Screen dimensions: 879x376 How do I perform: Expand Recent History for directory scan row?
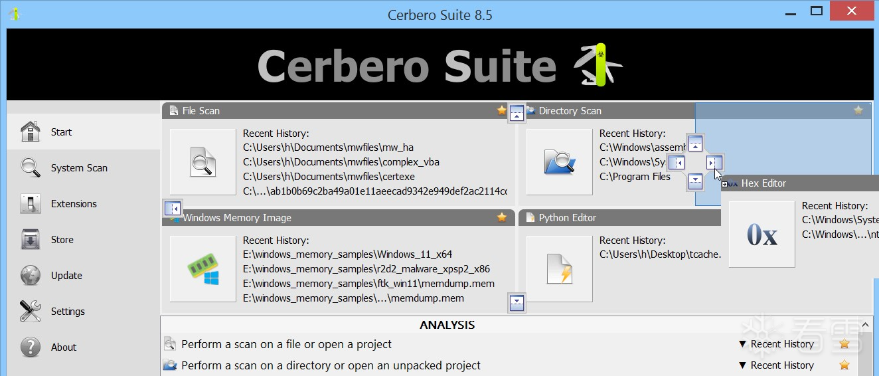point(776,365)
